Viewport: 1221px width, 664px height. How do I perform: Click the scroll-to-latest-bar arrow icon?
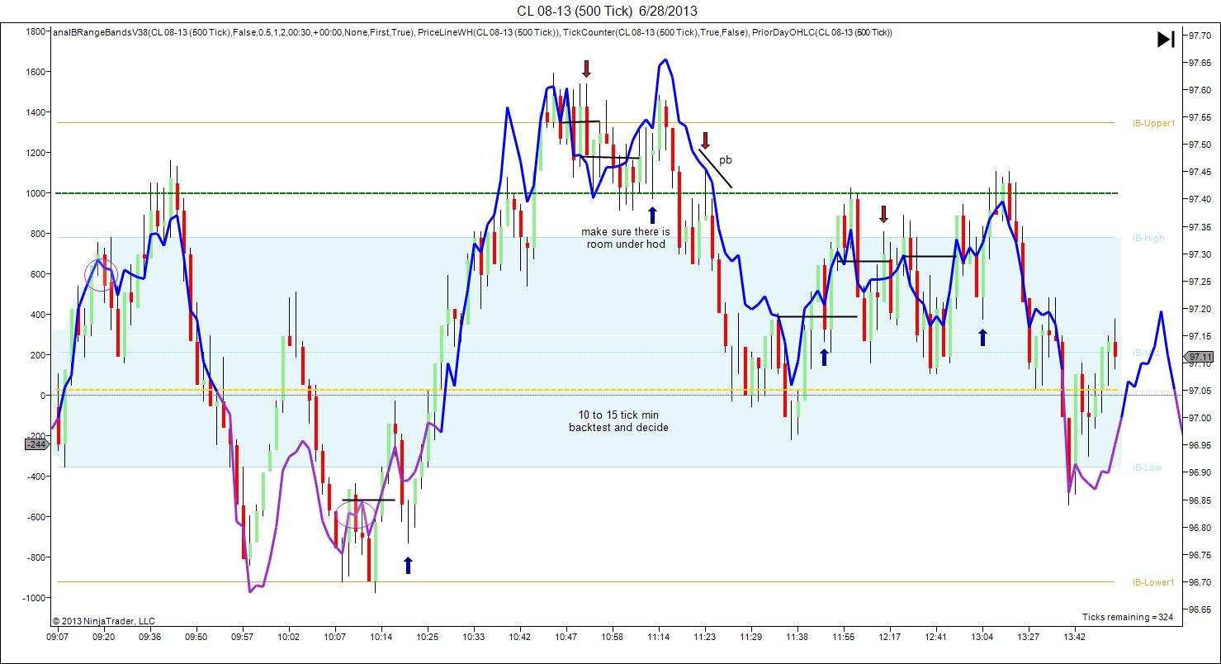pyautogui.click(x=1166, y=39)
